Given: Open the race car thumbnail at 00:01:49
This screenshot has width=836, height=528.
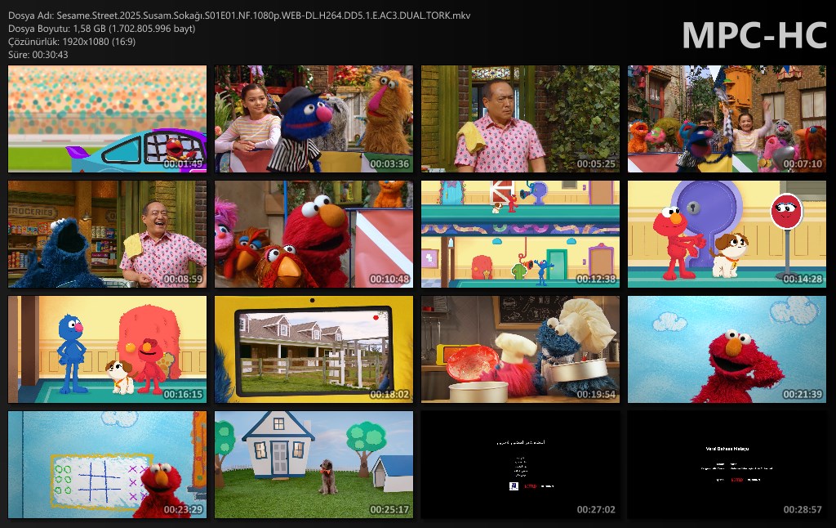Looking at the screenshot, I should coord(107,119).
